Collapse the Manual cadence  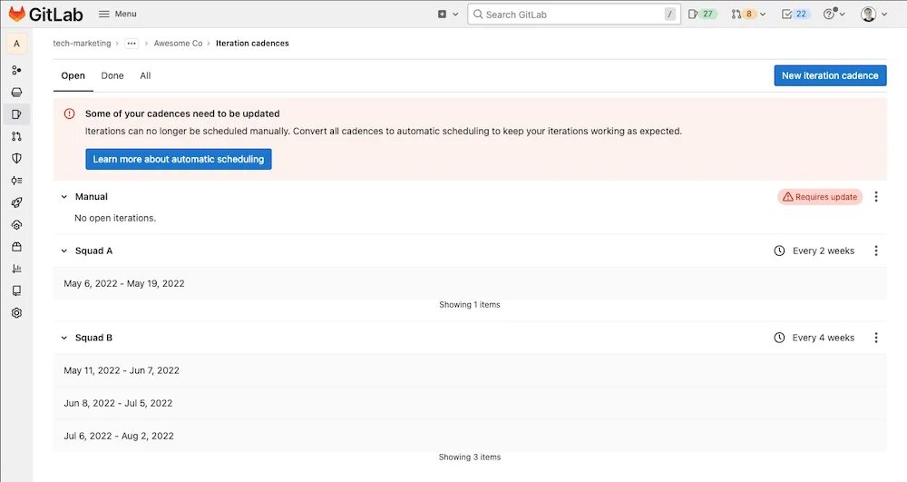tap(64, 197)
